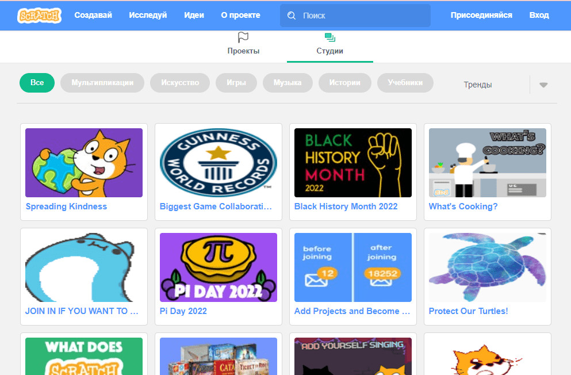
Task: Open the Guinness World Records studio image
Action: pos(219,163)
